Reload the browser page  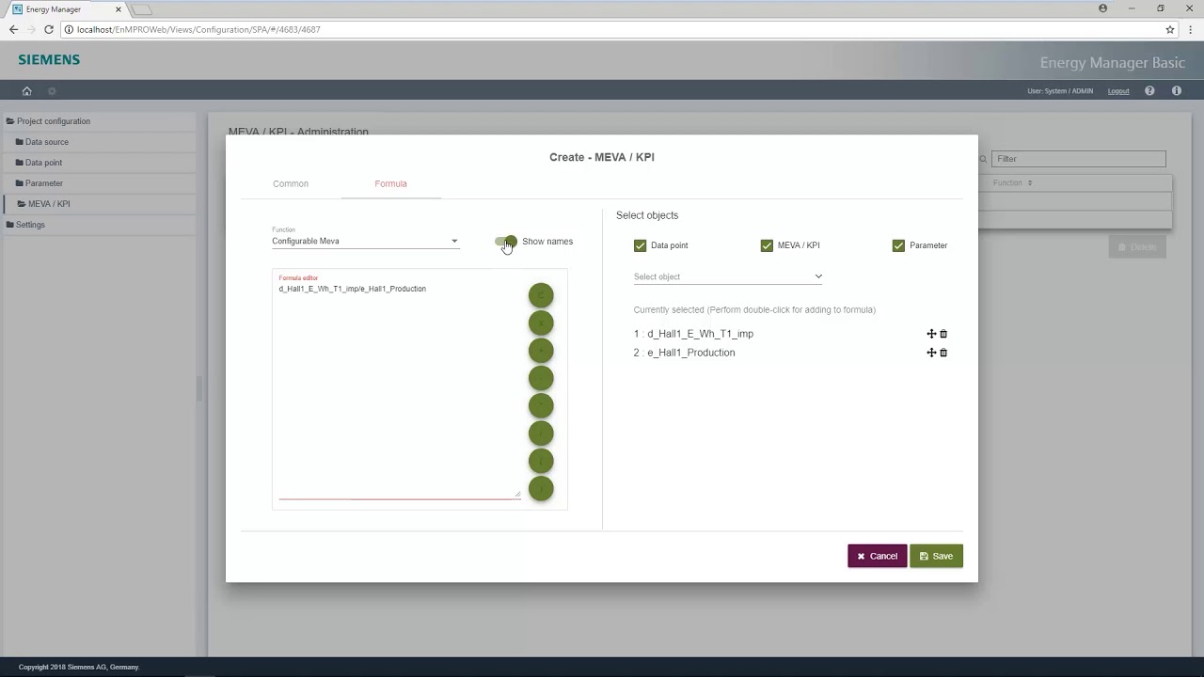[x=49, y=29]
